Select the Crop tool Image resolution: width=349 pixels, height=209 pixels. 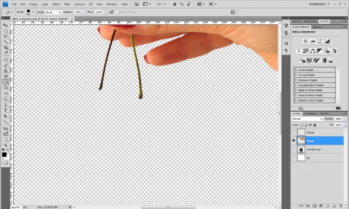click(5, 48)
